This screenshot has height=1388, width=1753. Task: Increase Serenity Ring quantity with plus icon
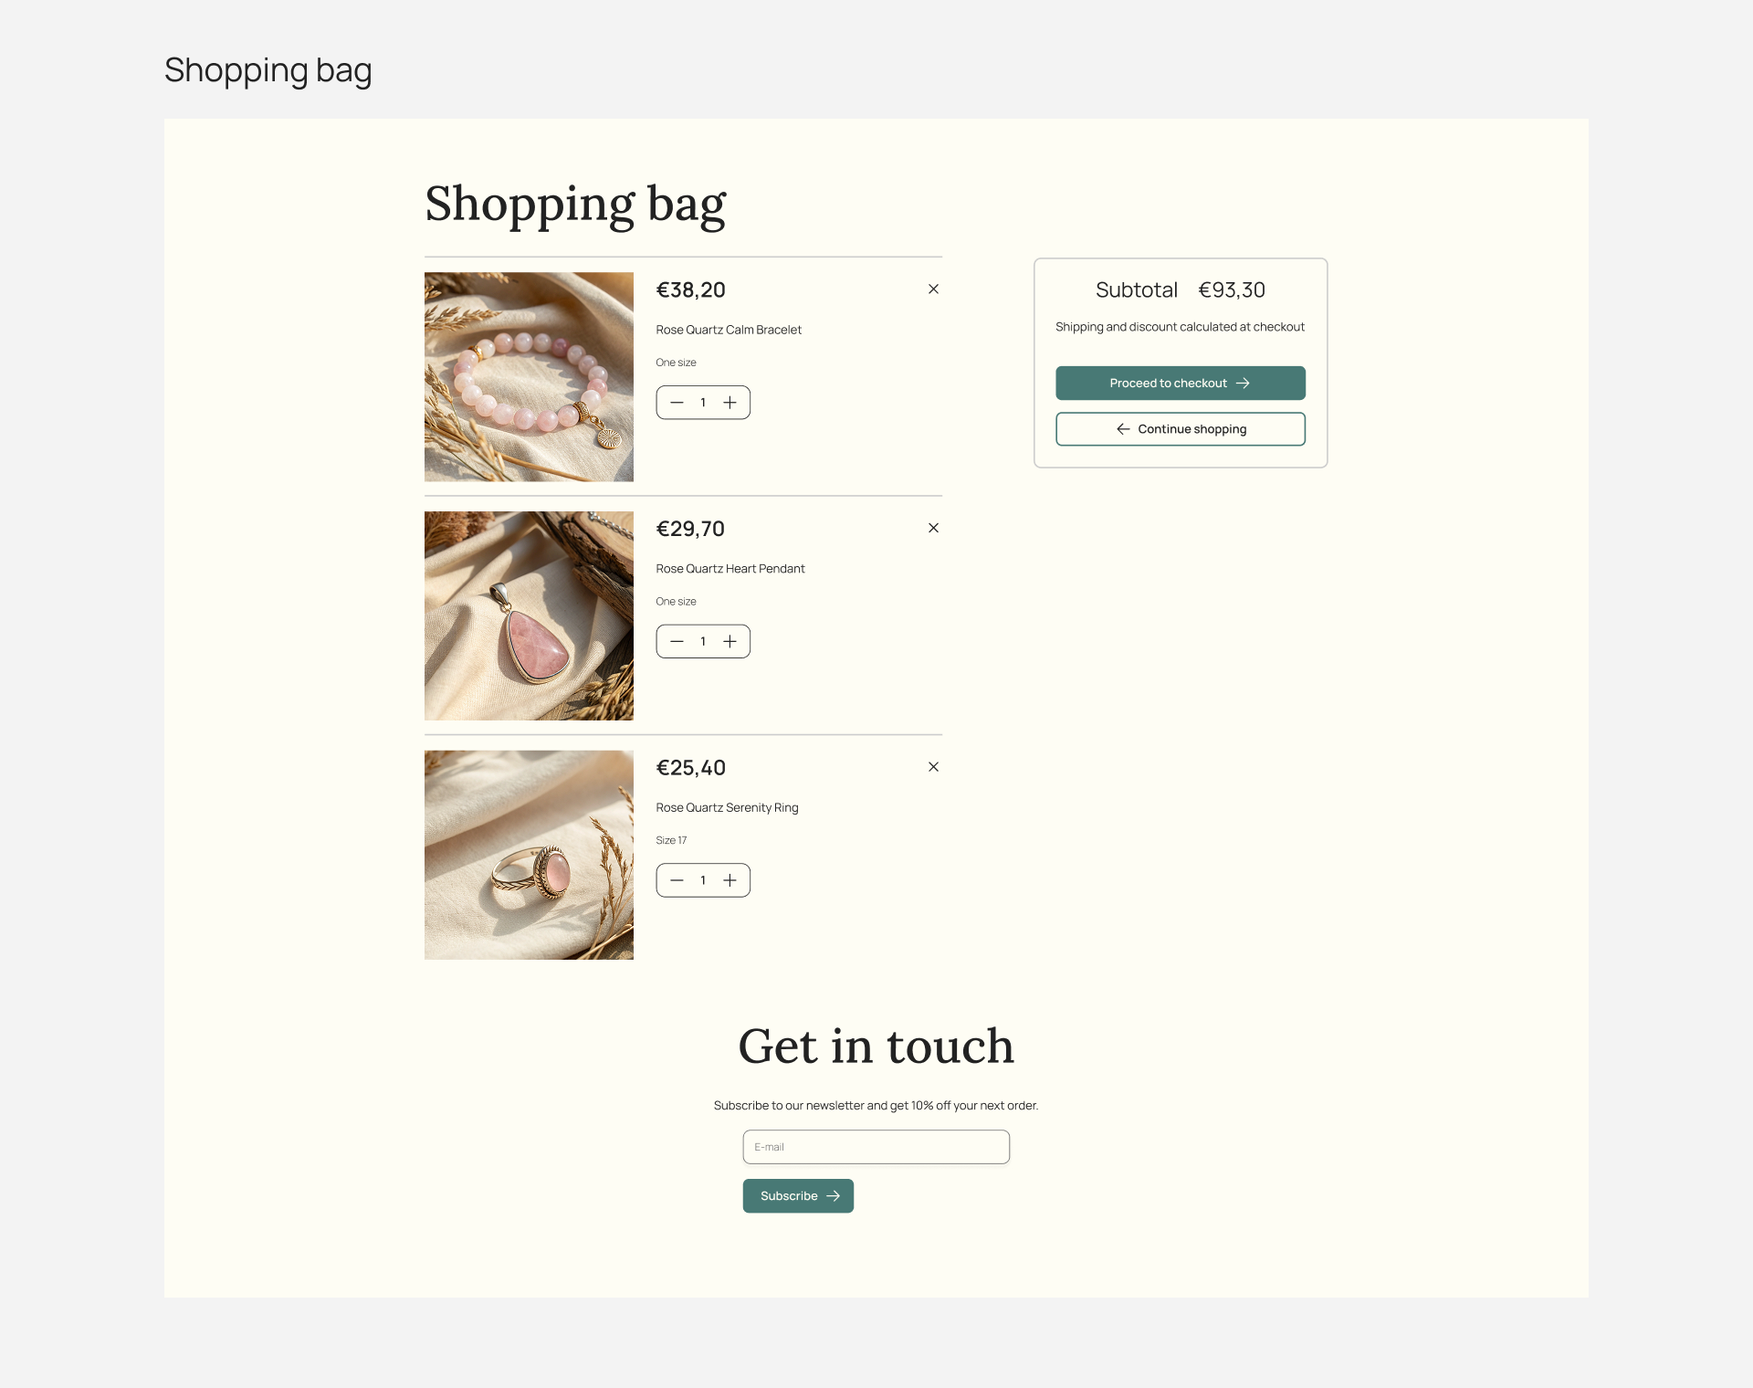tap(730, 880)
